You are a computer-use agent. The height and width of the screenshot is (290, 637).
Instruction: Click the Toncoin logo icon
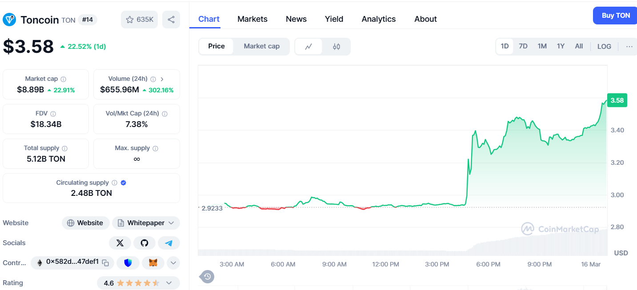[x=9, y=20]
